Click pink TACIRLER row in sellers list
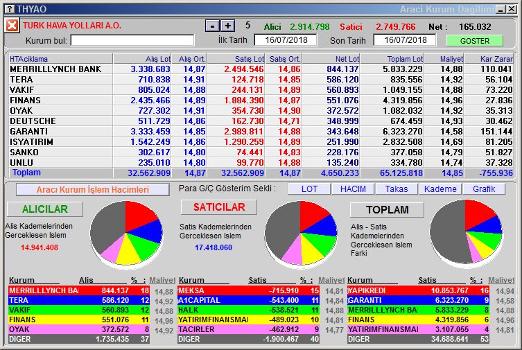The height and width of the screenshot is (350, 522). 248,329
